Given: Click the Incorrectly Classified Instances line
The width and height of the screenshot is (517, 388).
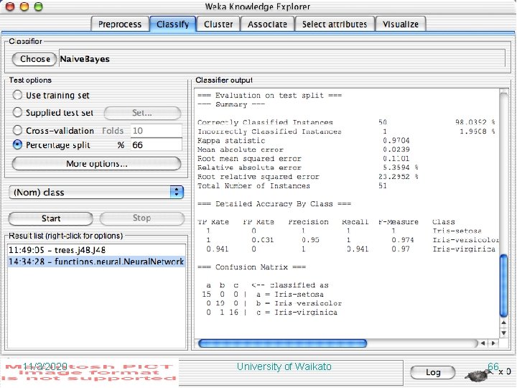Looking at the screenshot, I should [346, 131].
